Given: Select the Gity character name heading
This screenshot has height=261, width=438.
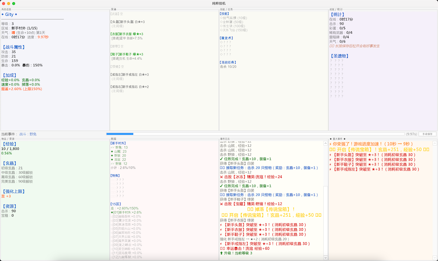Looking at the screenshot, I should 9,14.
